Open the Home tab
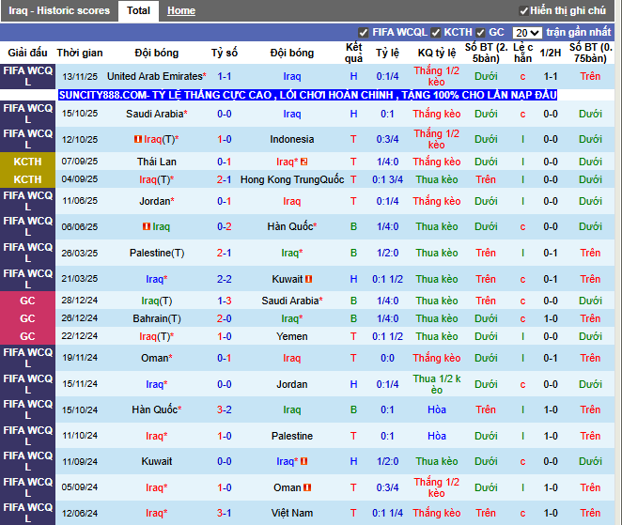 181,10
